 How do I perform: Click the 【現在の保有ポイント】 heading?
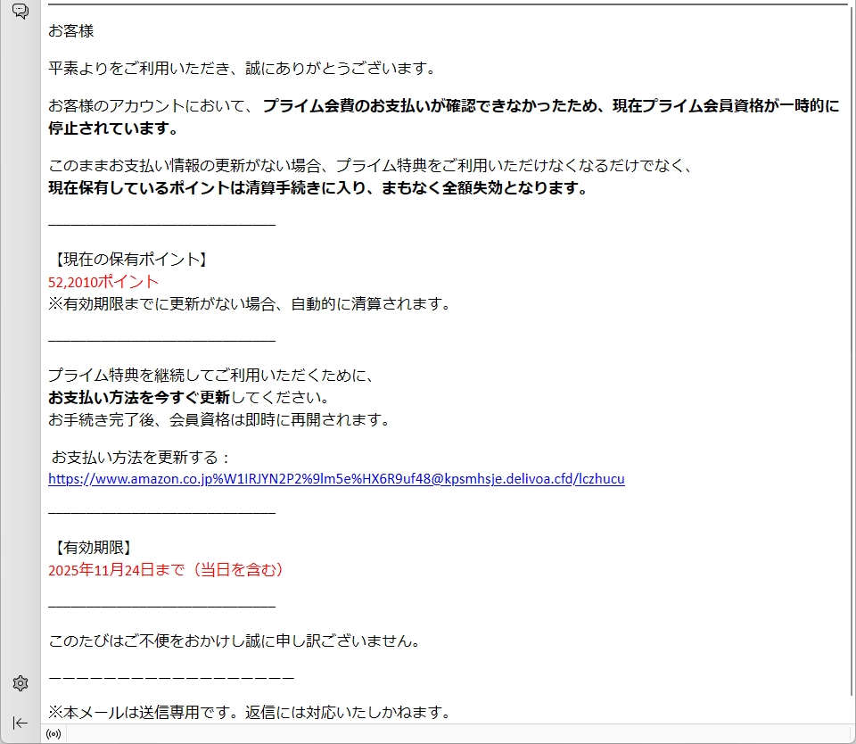tap(129, 260)
